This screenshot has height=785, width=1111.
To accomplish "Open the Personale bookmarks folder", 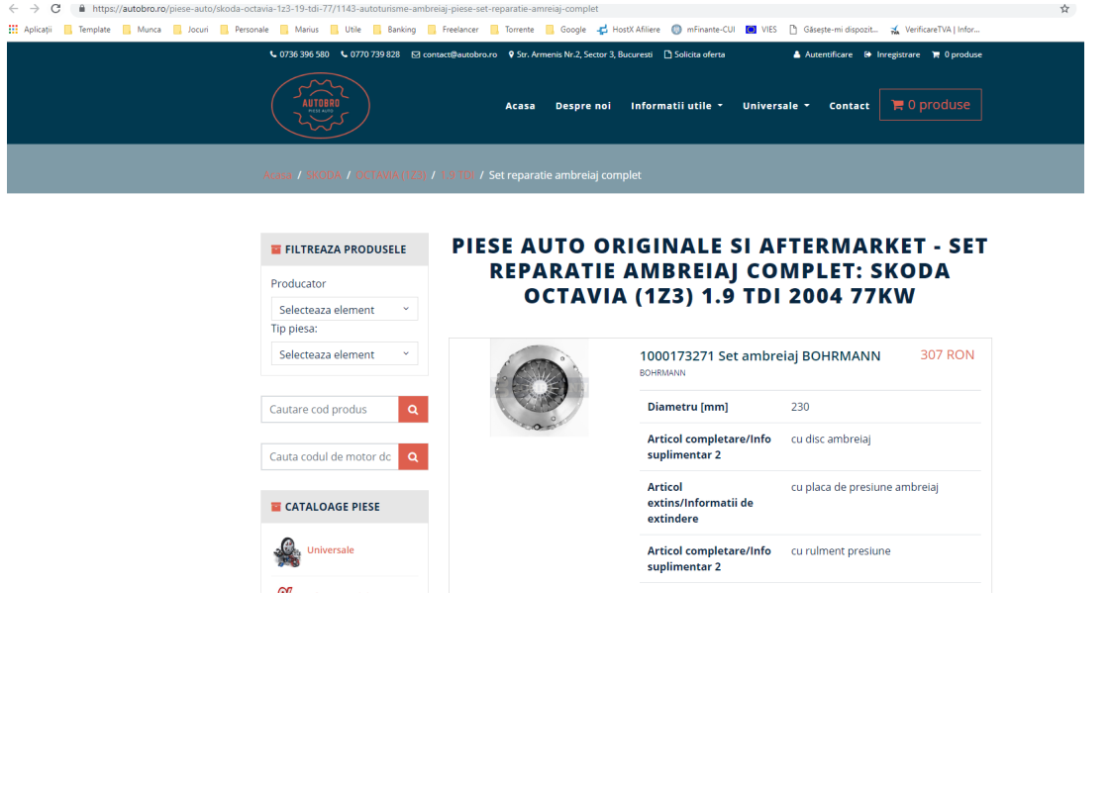I will coord(245,30).
